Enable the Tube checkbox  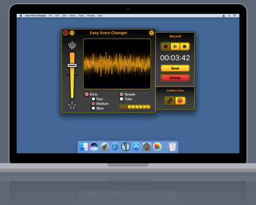click(121, 99)
